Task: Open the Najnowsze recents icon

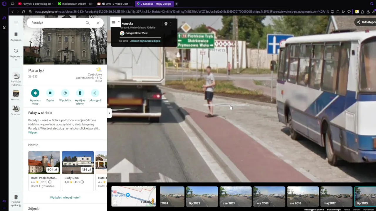Action: click(x=16, y=51)
